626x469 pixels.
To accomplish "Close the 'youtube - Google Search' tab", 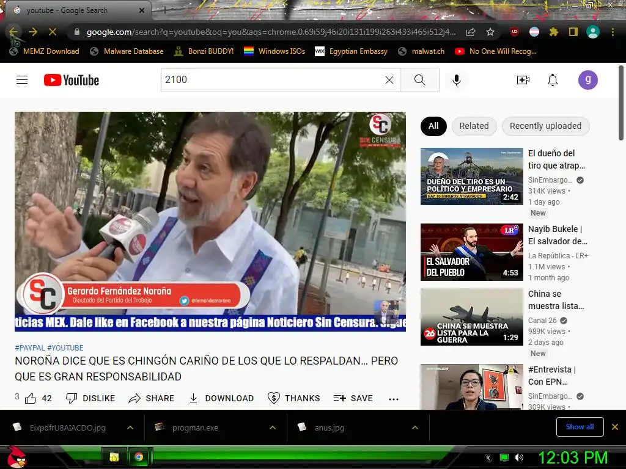I will 142,10.
